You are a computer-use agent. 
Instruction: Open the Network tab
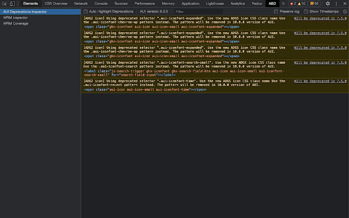click(81, 4)
